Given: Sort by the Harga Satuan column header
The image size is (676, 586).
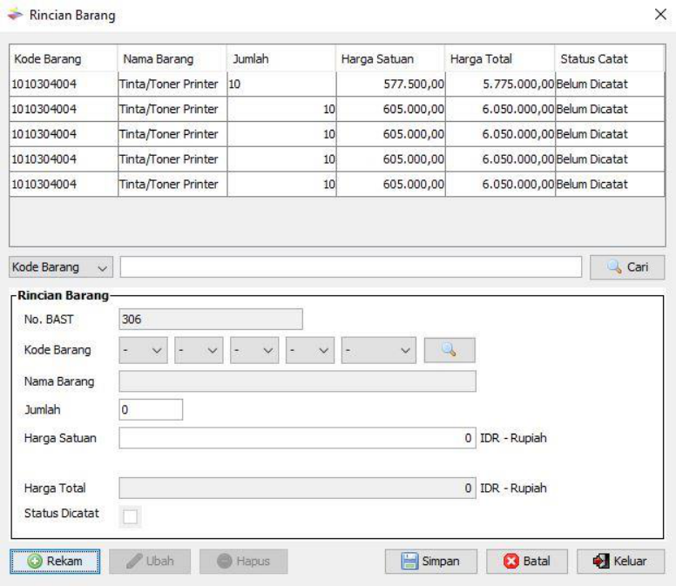Looking at the screenshot, I should pos(389,59).
